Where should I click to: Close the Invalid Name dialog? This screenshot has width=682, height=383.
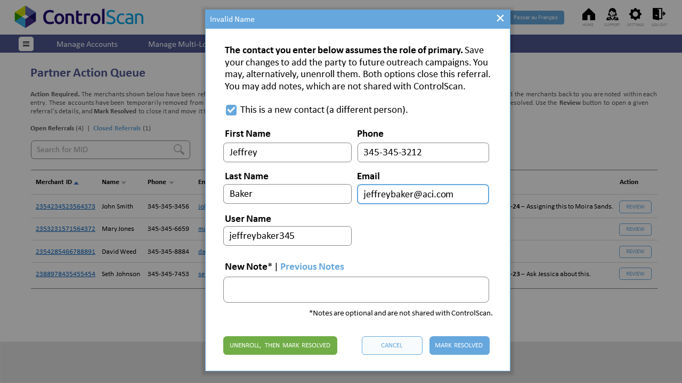click(500, 19)
